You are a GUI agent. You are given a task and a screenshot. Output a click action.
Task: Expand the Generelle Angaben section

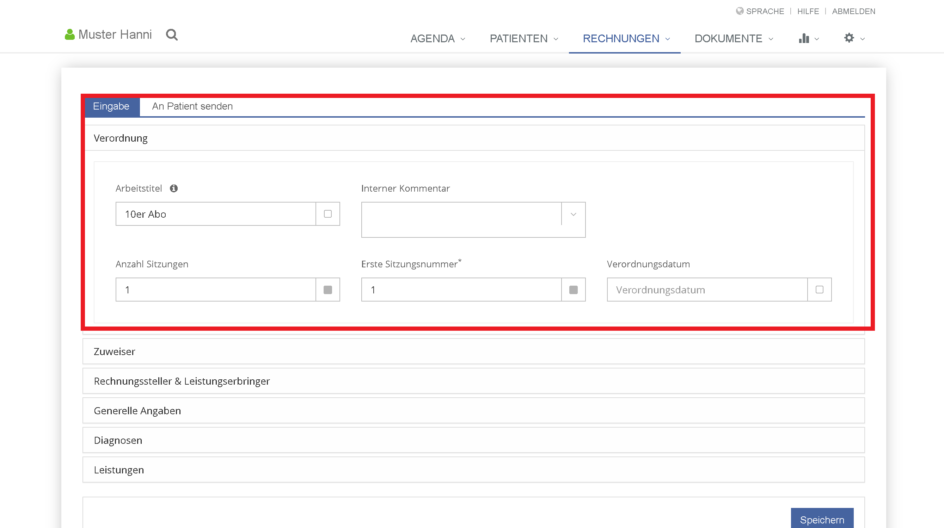(x=474, y=411)
